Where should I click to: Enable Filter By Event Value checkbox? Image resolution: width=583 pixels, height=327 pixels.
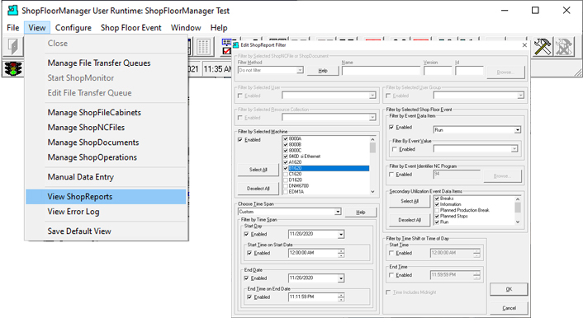(x=395, y=149)
